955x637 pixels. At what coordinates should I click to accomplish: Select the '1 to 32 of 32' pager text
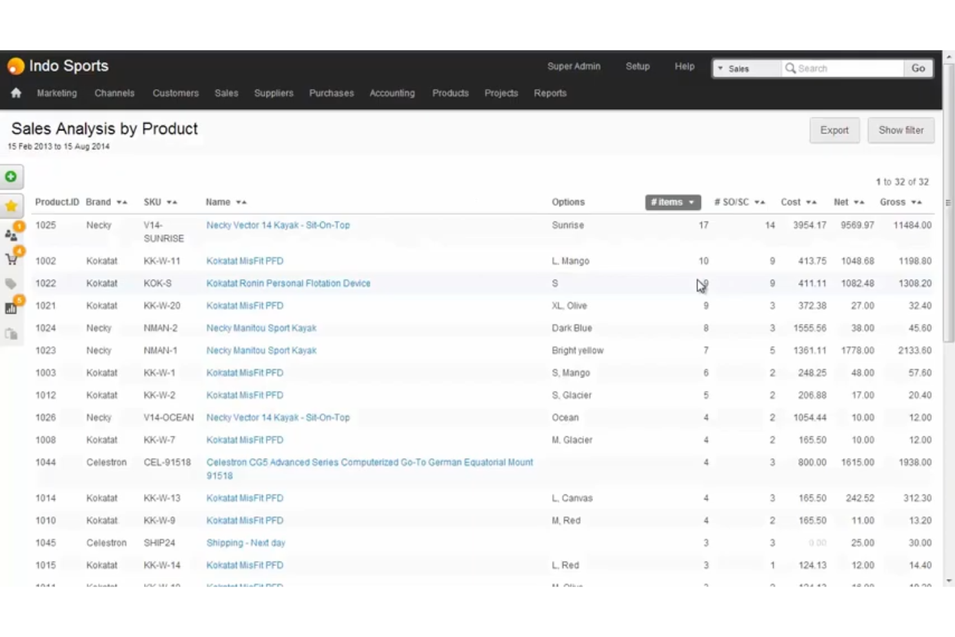902,182
